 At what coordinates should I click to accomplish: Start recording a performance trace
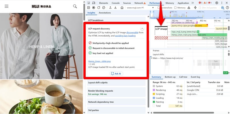click(x=94, y=8)
